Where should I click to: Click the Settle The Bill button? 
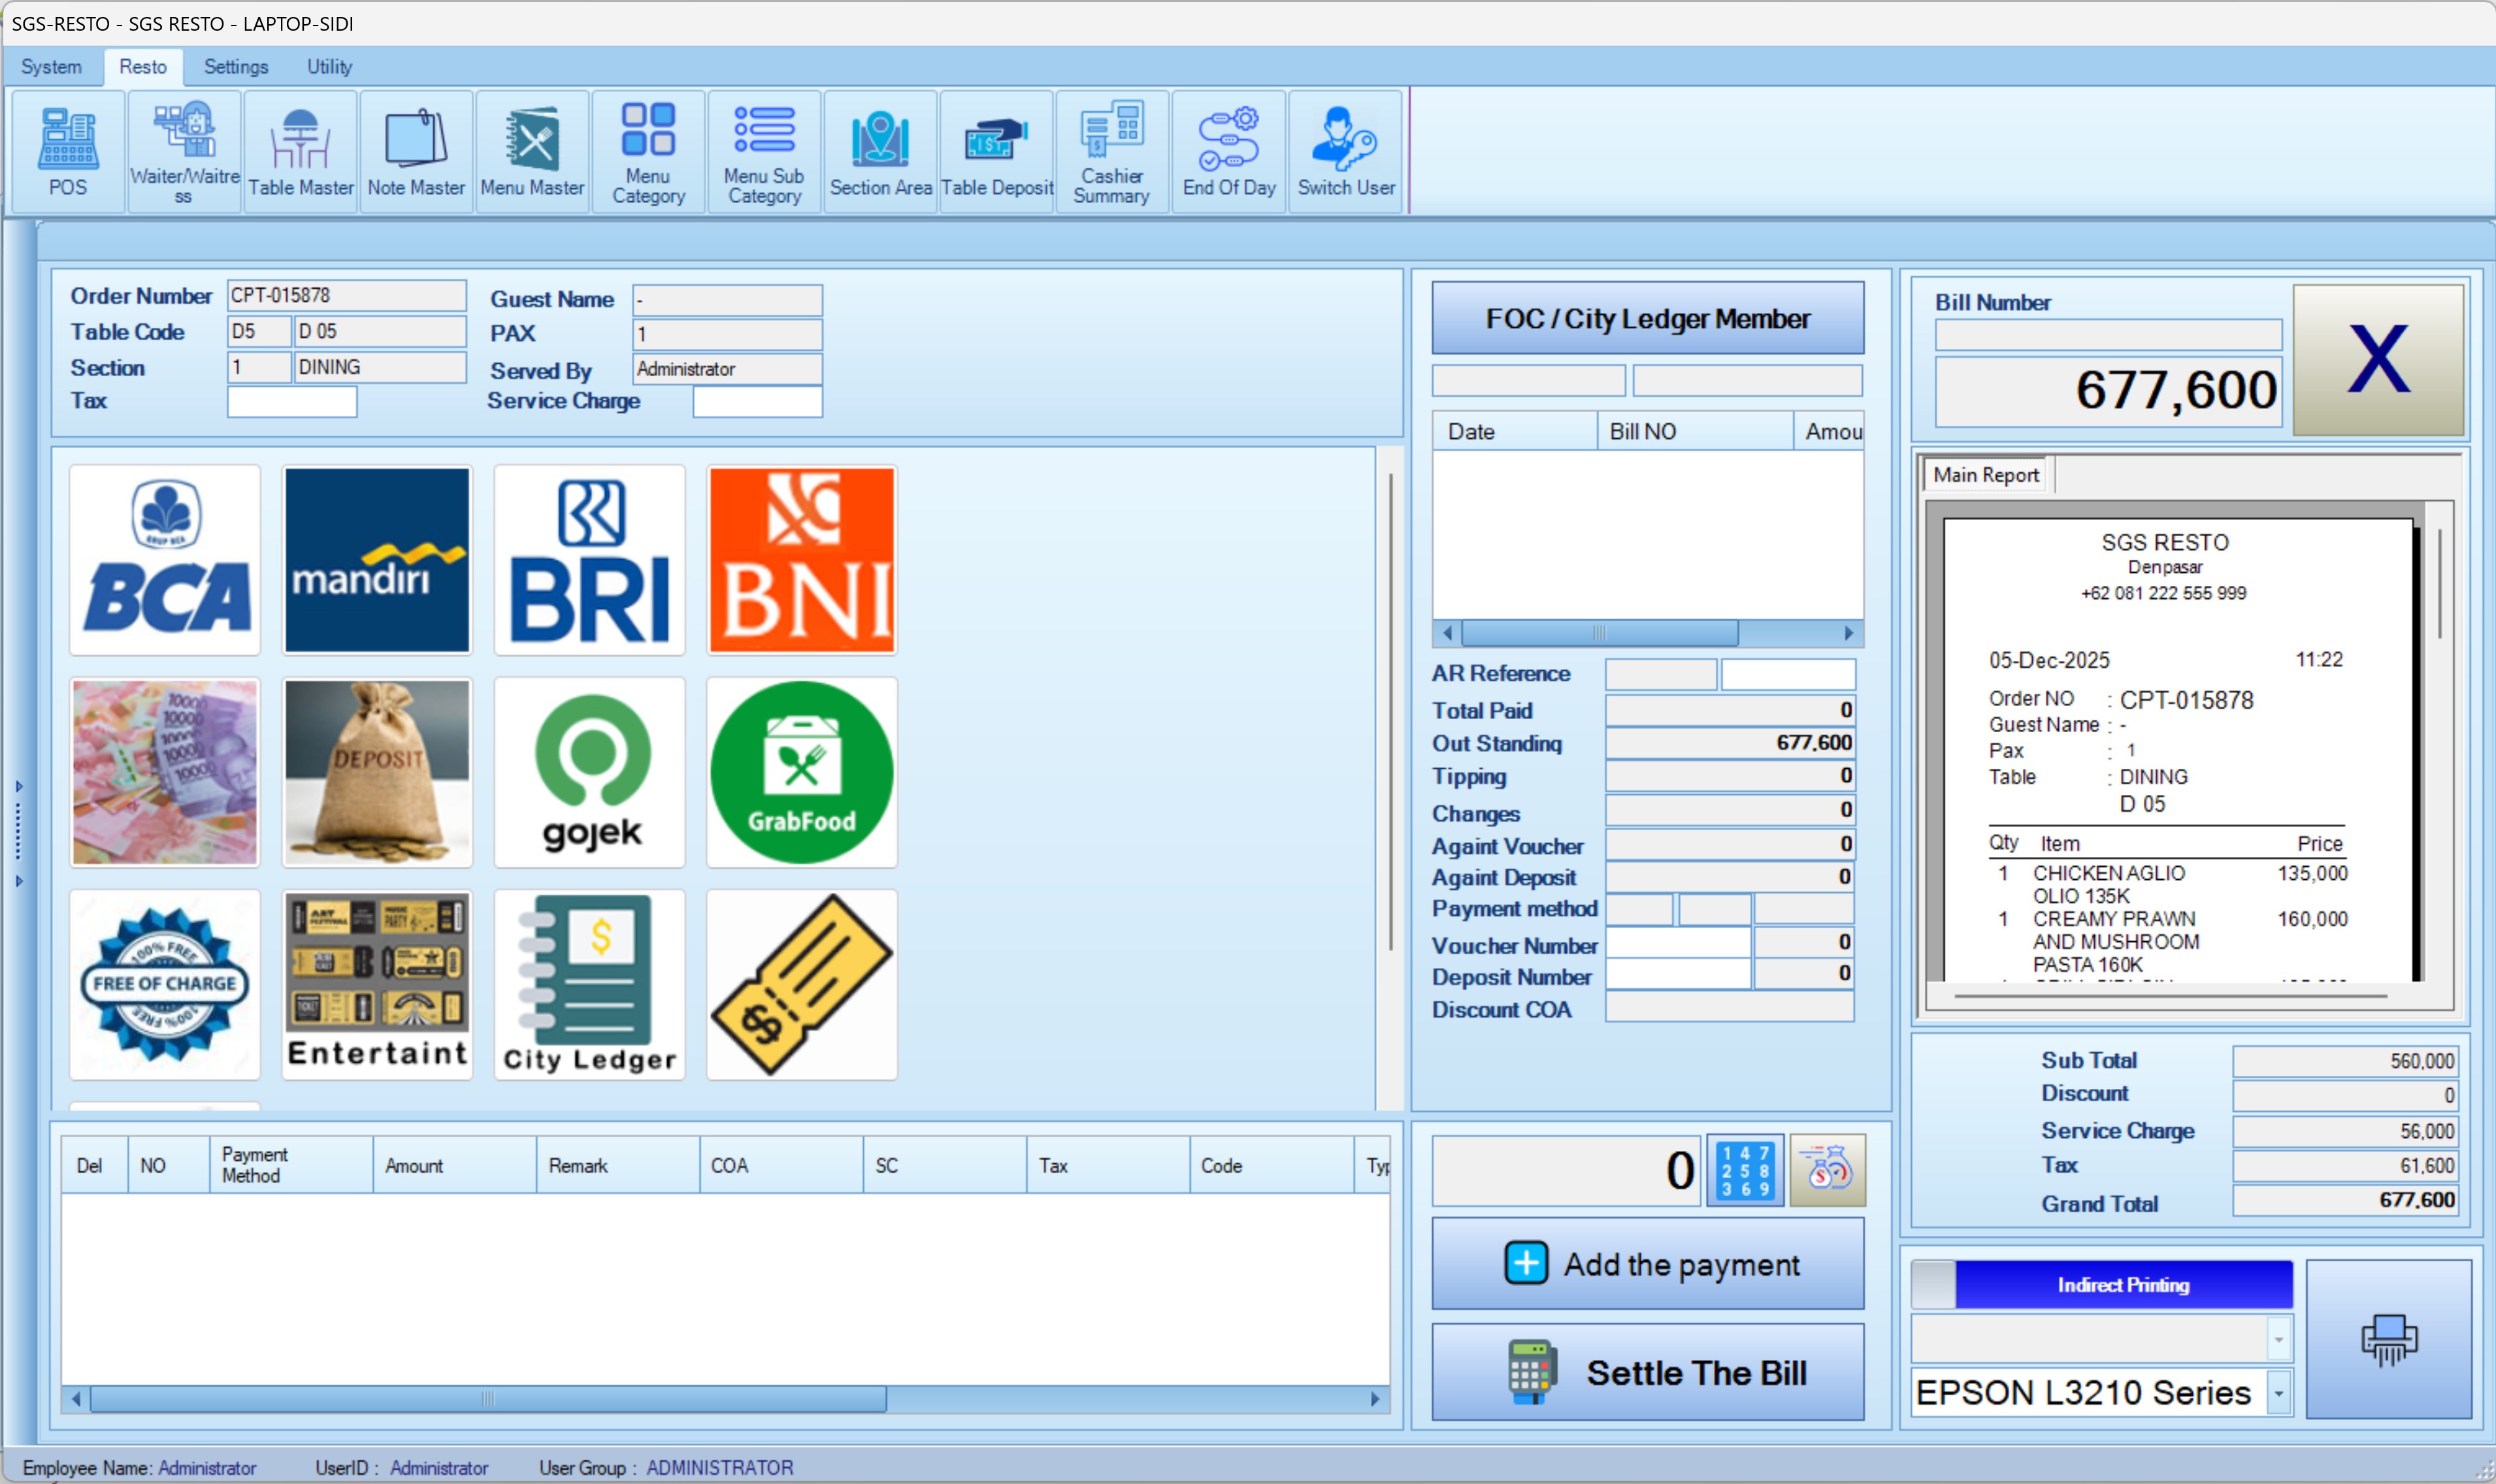(x=1648, y=1373)
